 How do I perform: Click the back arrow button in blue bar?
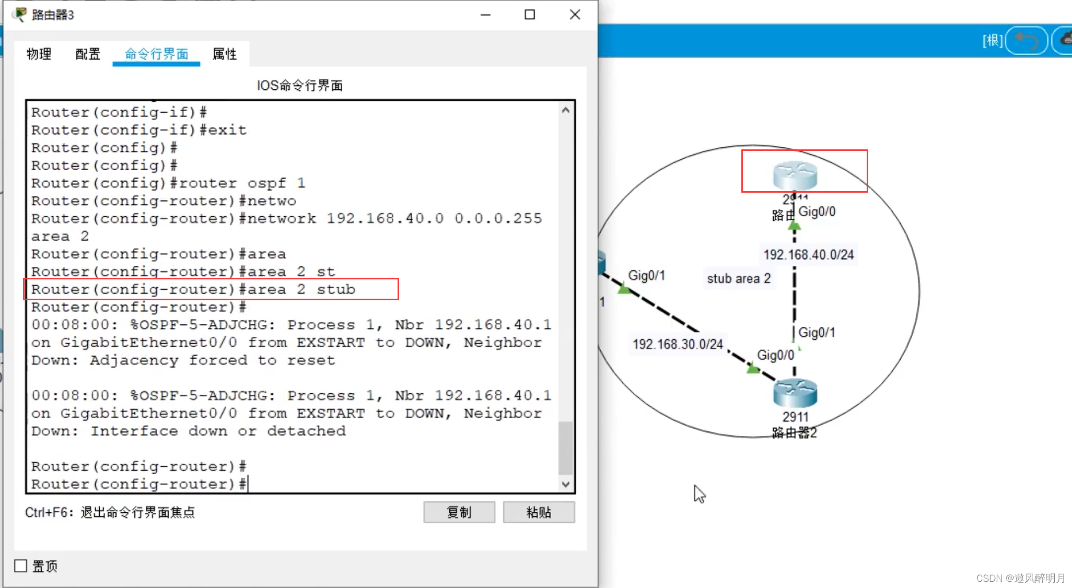pyautogui.click(x=1026, y=40)
